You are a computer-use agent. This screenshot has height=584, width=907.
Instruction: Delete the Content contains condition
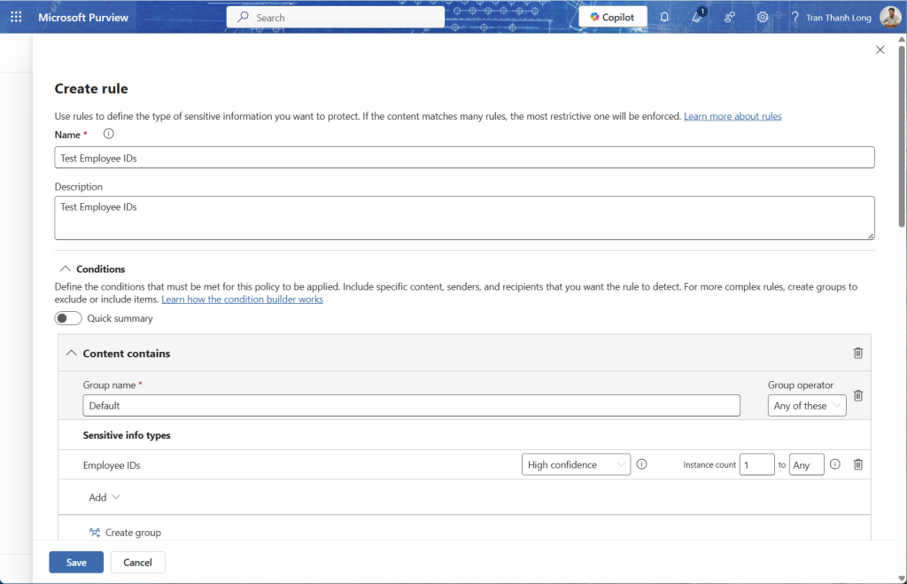[857, 353]
